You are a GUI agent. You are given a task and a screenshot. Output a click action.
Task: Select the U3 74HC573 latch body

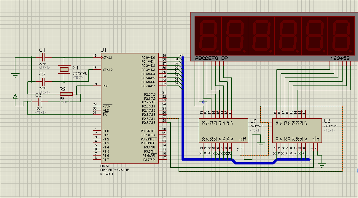coord(223,131)
